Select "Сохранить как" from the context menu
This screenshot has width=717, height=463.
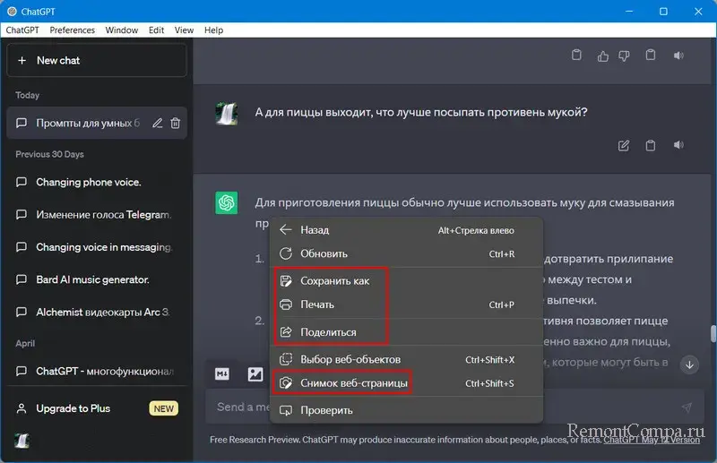(334, 281)
